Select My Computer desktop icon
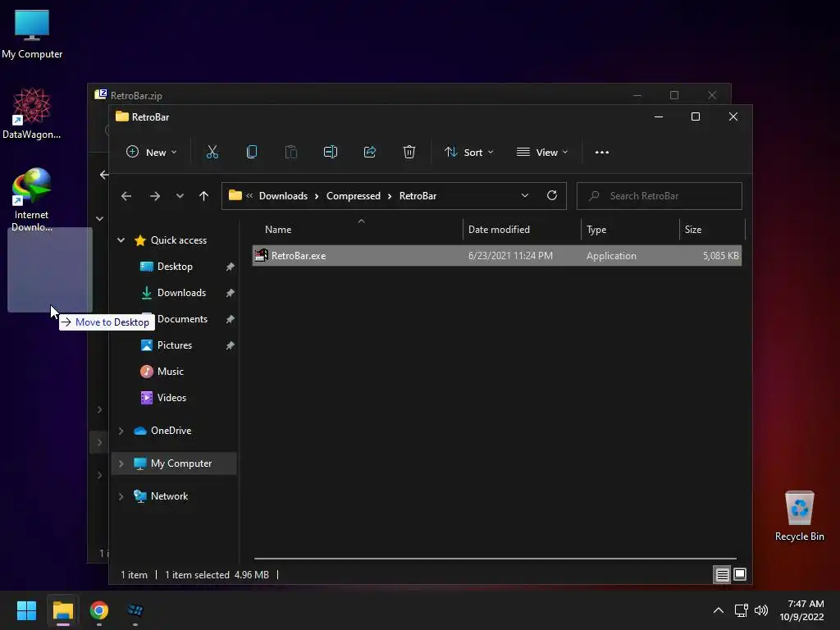The width and height of the screenshot is (840, 630). pyautogui.click(x=32, y=34)
